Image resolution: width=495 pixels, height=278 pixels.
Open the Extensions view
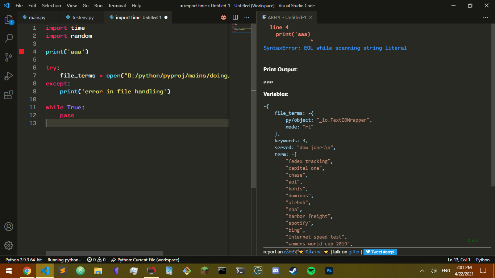tap(9, 95)
